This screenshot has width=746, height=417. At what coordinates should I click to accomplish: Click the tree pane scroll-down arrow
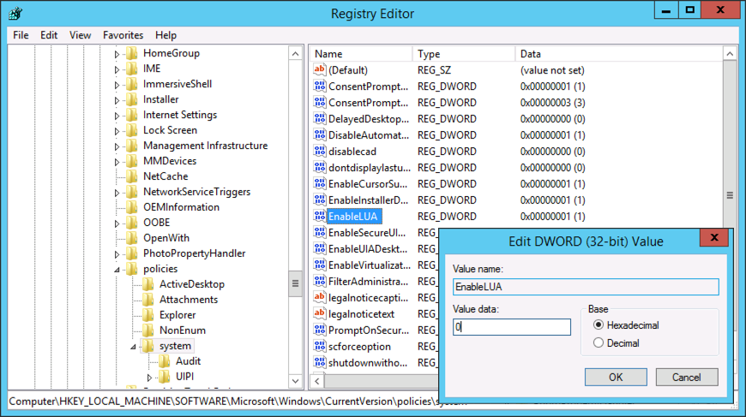[x=295, y=381]
